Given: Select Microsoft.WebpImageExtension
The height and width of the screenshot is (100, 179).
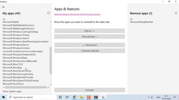Looking at the screenshot, I should point(18,29).
